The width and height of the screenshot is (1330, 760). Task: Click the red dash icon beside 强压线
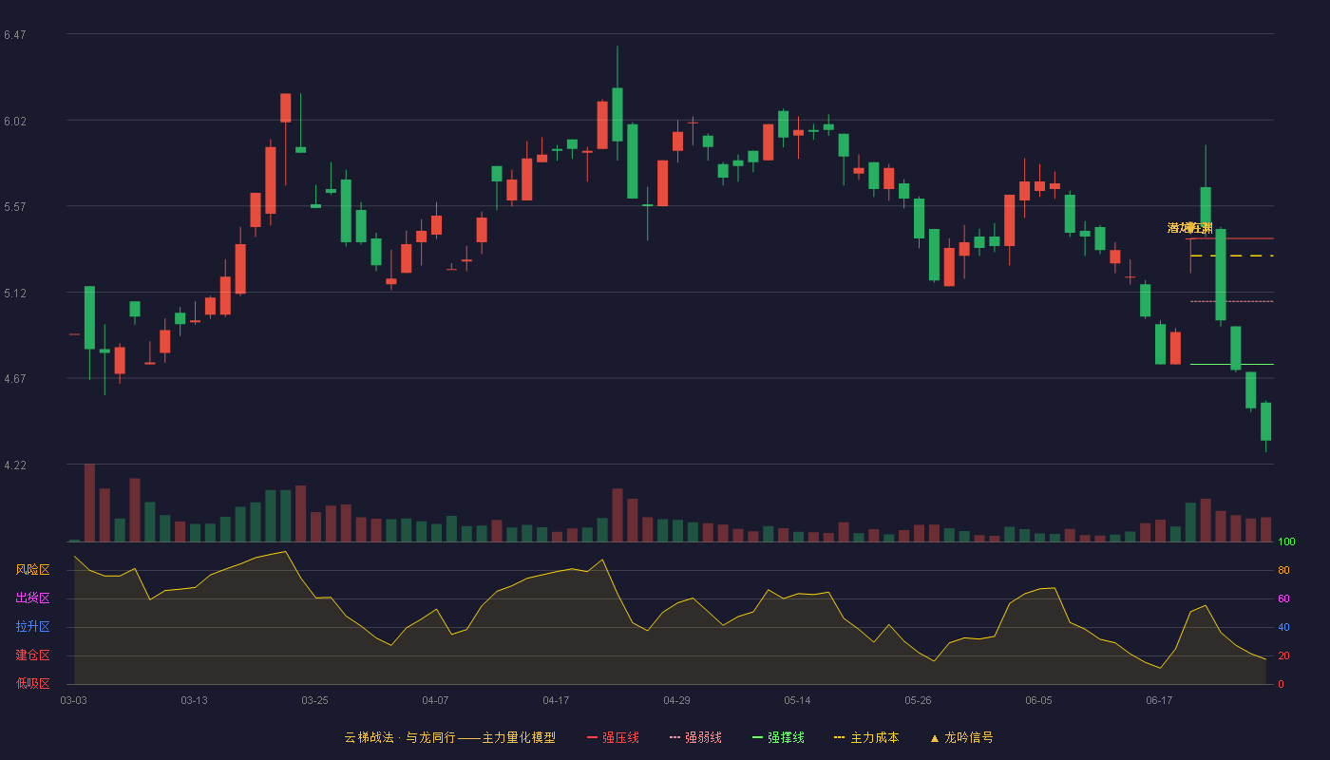[593, 738]
